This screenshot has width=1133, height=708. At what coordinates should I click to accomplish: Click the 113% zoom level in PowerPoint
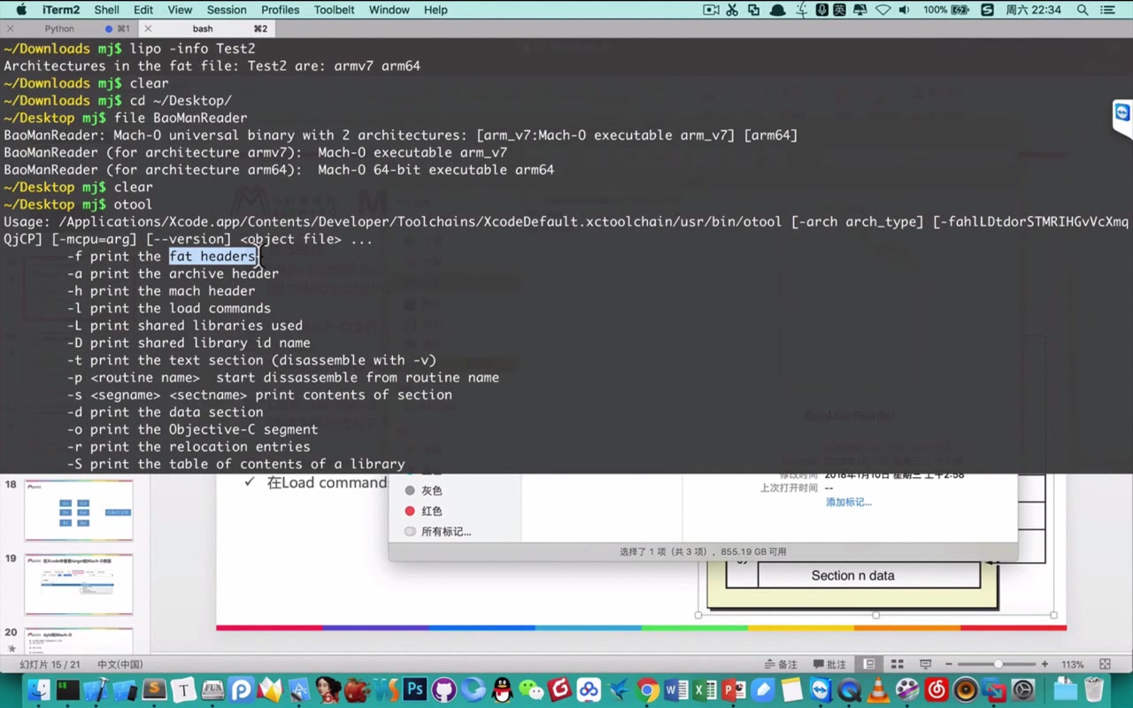point(1073,665)
